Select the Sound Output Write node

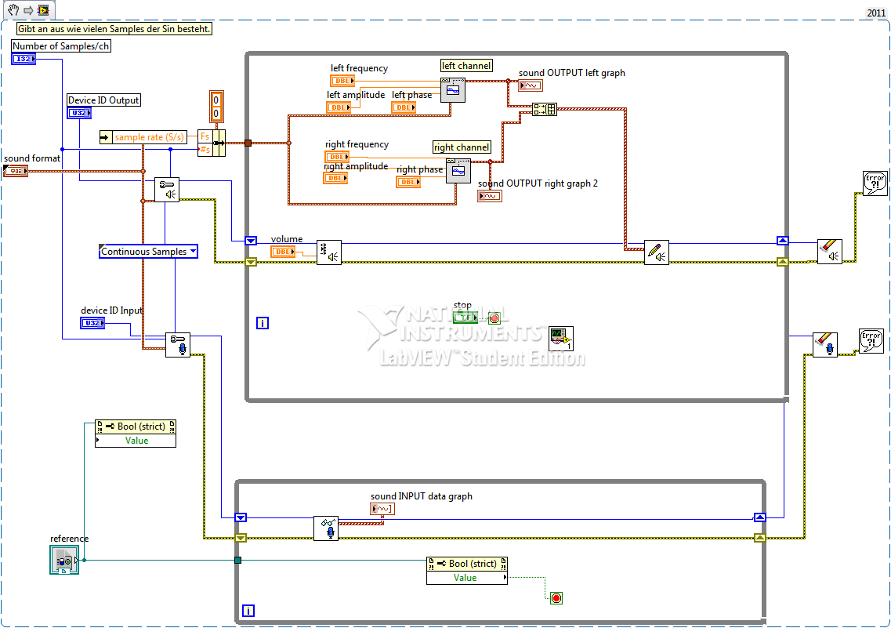pos(657,252)
